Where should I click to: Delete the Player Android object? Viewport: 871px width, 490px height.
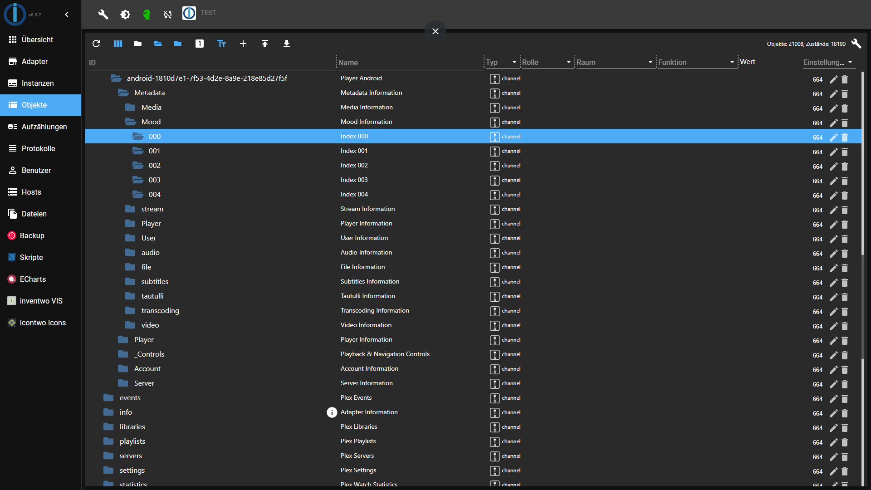point(845,79)
